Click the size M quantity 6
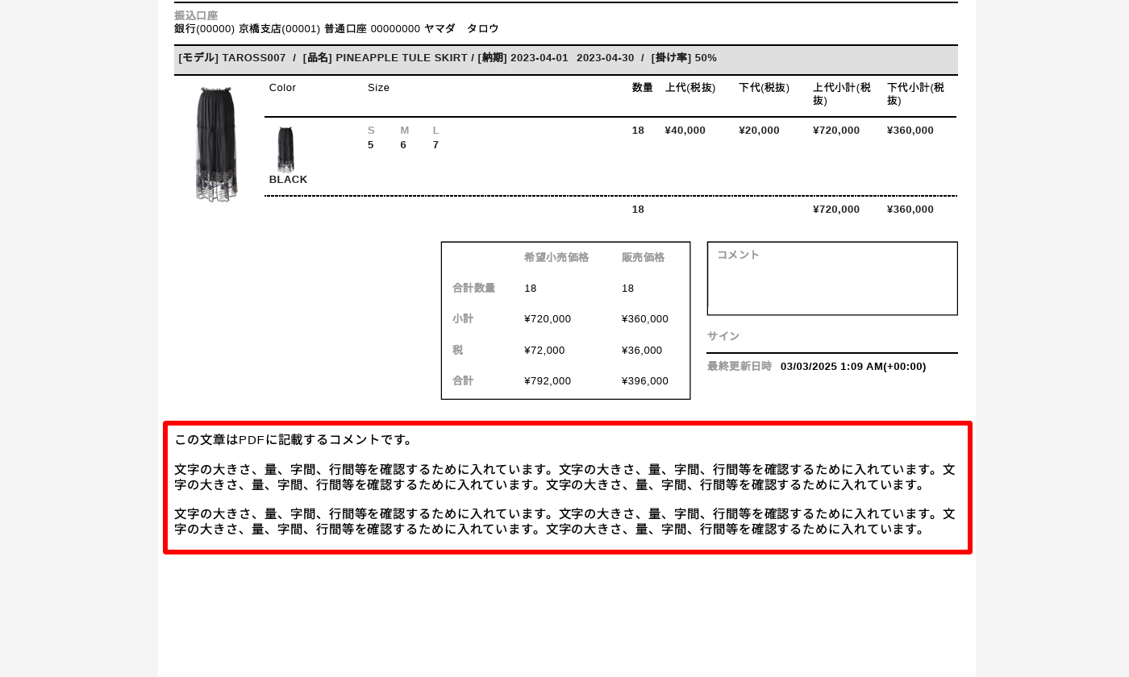1129x677 pixels. pyautogui.click(x=403, y=145)
